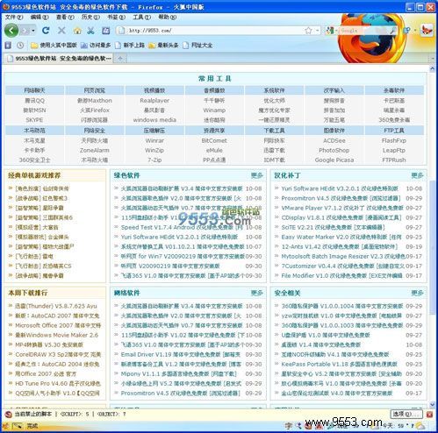Click the page icon in the address bar
This screenshot has height=433, width=438.
pos(121,31)
